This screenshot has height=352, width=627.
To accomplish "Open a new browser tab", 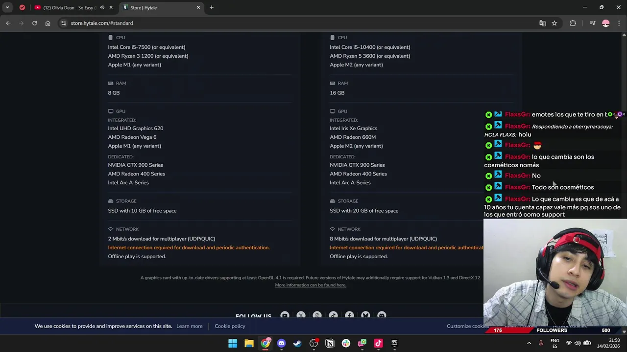I will click(212, 7).
